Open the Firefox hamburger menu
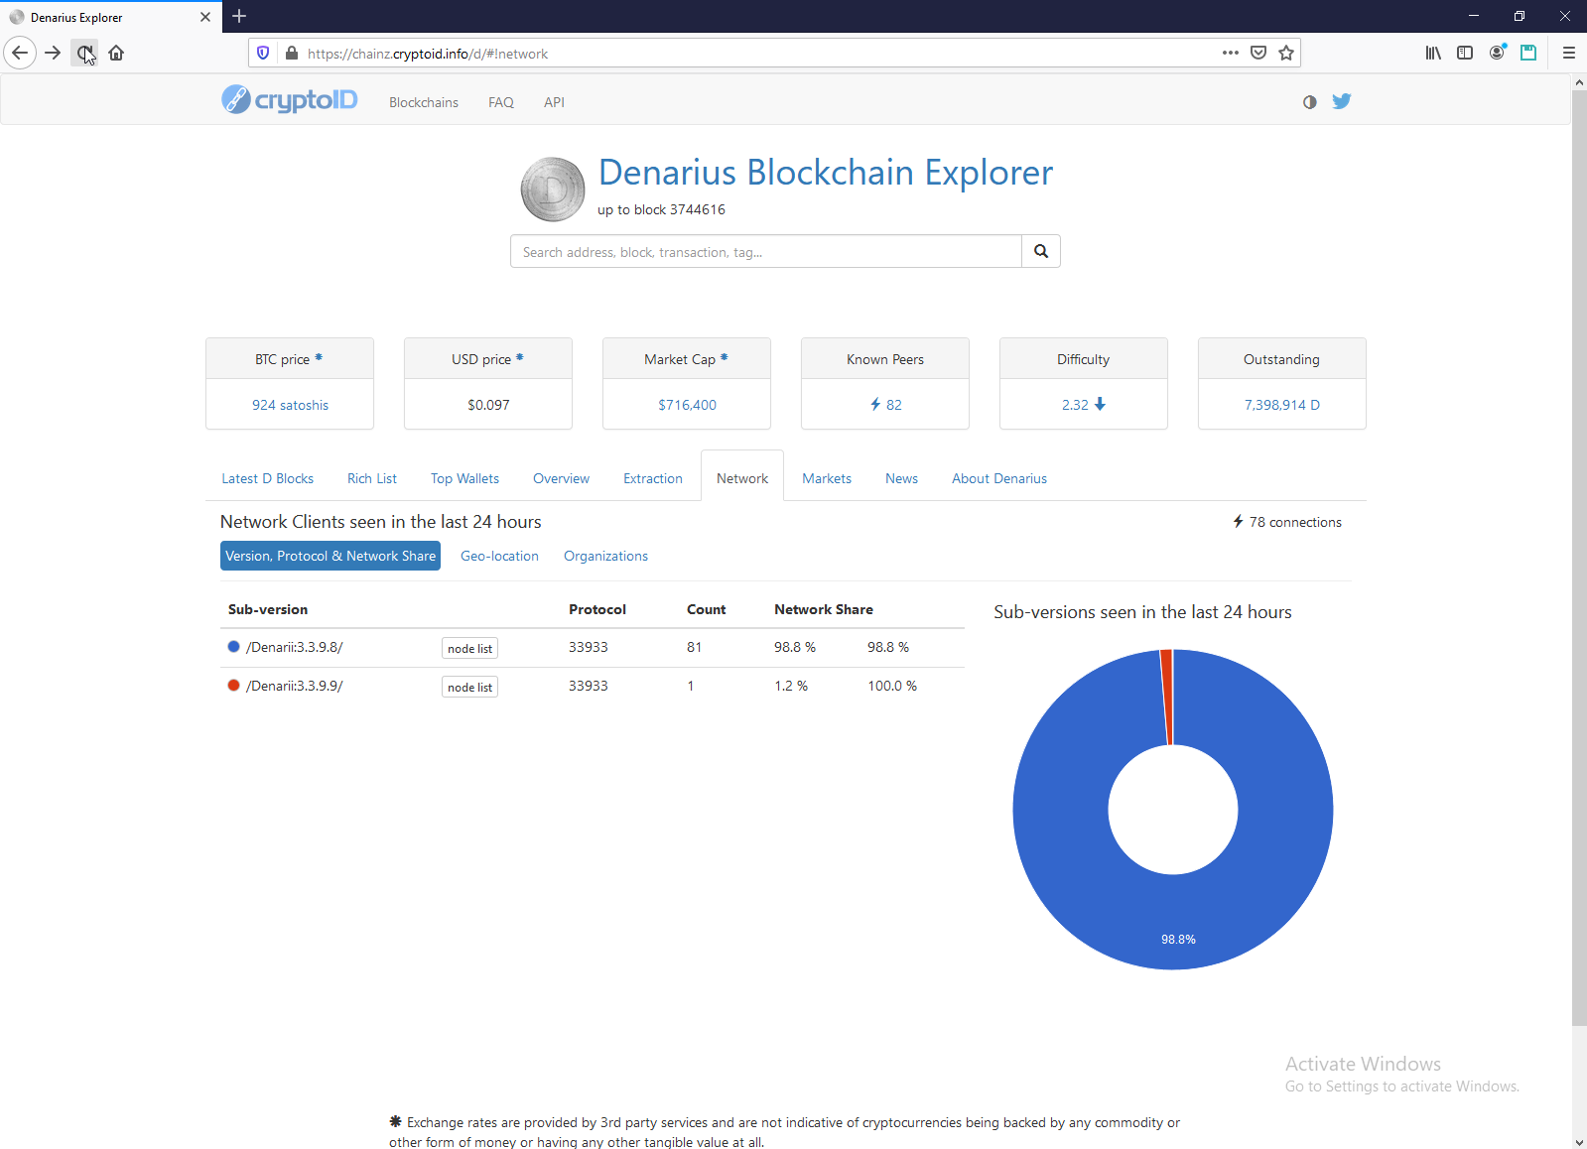The width and height of the screenshot is (1587, 1149). pyautogui.click(x=1569, y=53)
